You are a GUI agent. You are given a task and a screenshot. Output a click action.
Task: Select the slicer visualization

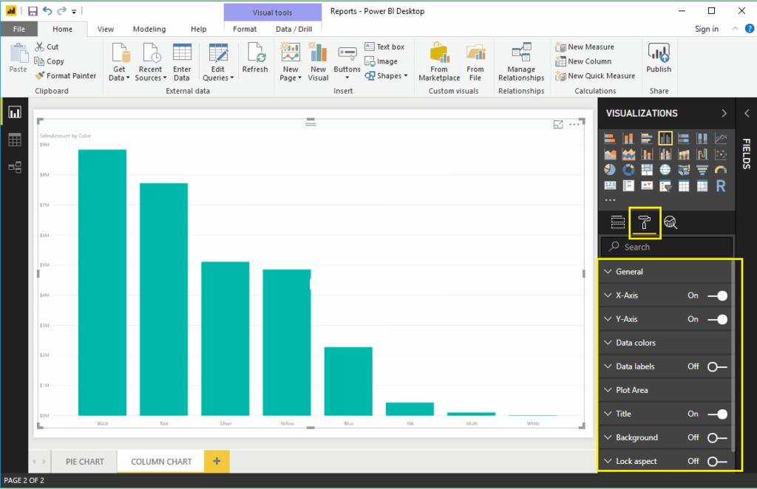click(665, 185)
